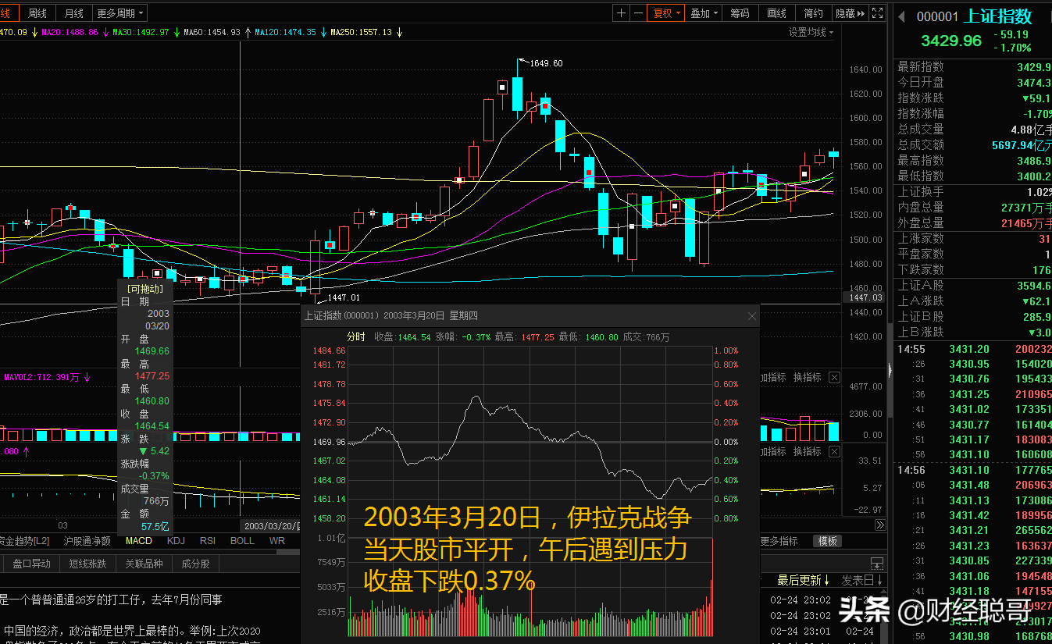Click the 1447.01 low price marker
The width and height of the screenshot is (1052, 644).
[x=344, y=297]
